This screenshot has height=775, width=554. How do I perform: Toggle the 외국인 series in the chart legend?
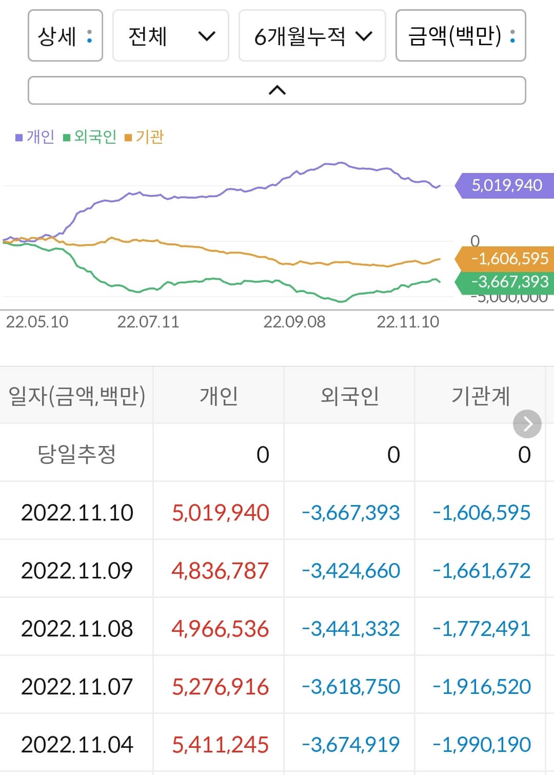point(95,137)
